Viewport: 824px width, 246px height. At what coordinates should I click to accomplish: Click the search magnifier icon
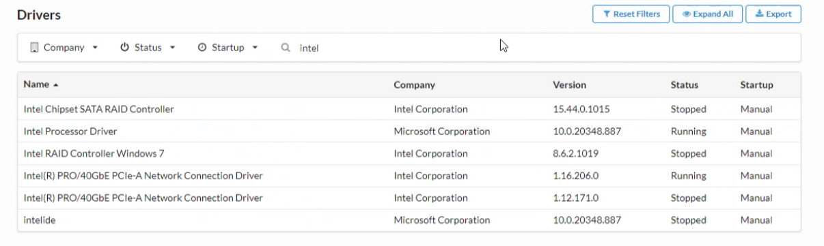tap(286, 48)
